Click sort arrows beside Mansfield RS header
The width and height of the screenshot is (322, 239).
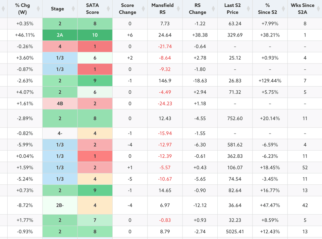[x=178, y=9]
